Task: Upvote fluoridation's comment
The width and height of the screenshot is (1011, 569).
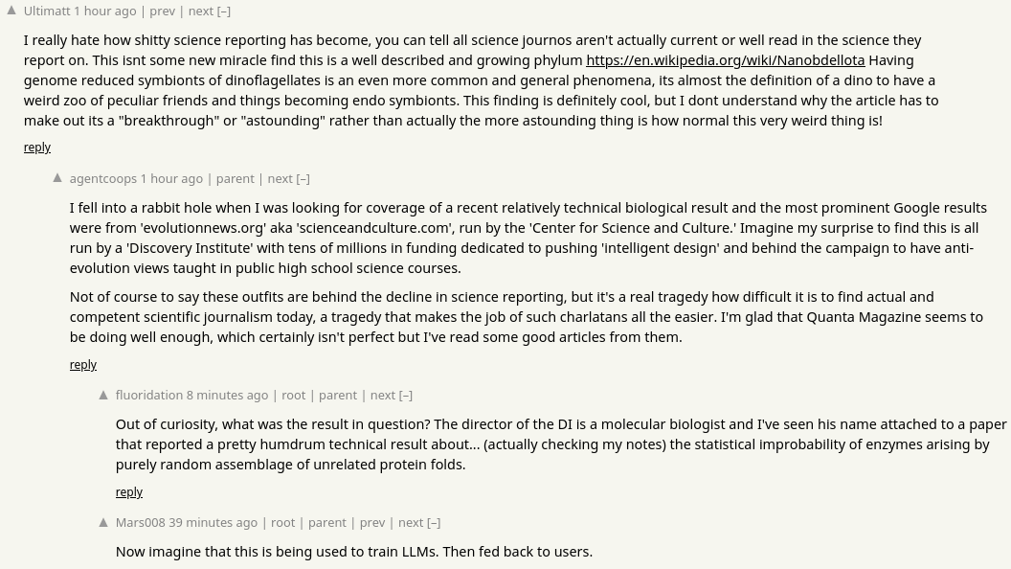Action: [x=103, y=395]
